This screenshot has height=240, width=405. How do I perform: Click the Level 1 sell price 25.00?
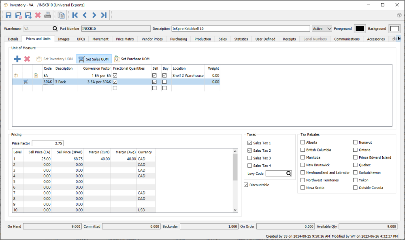[38, 159]
